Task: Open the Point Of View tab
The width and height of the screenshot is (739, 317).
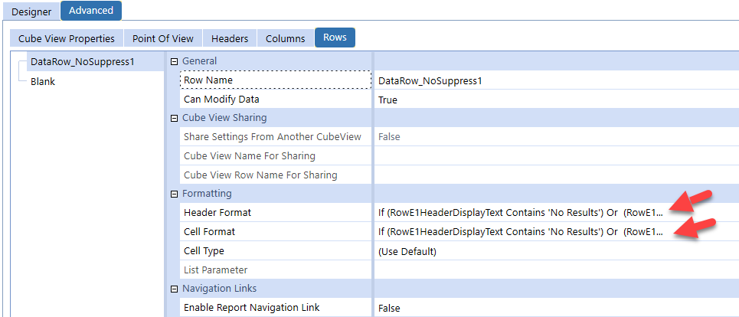Action: click(162, 38)
